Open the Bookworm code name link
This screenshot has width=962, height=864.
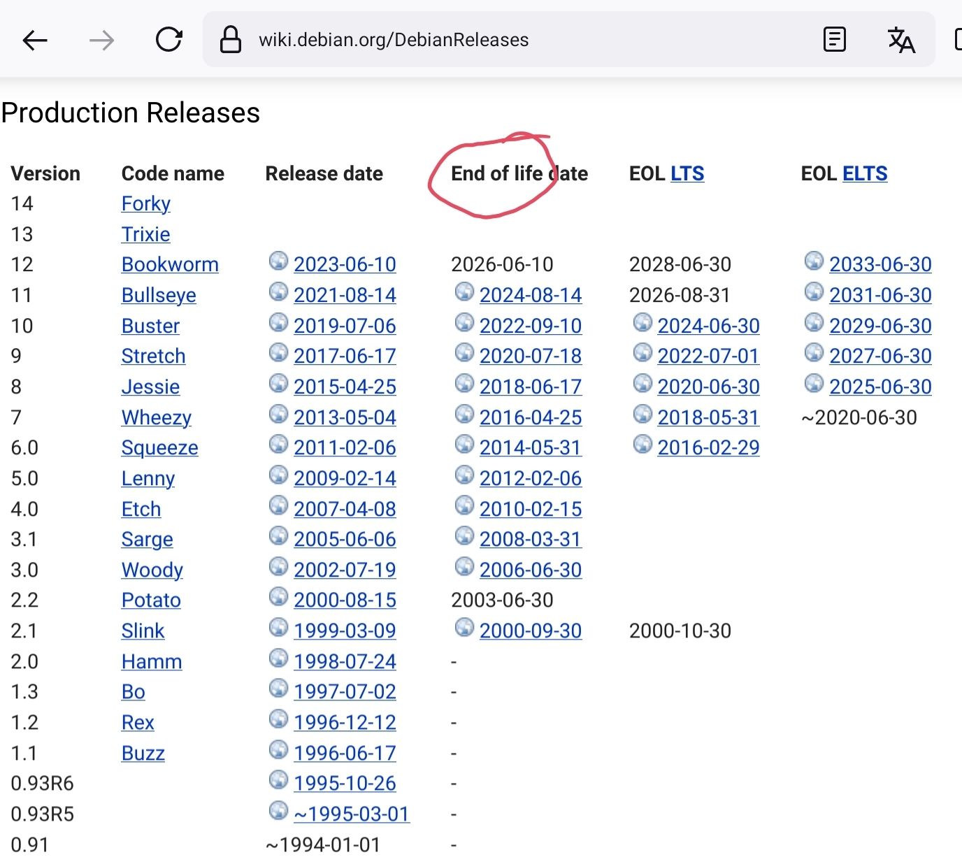click(x=170, y=264)
